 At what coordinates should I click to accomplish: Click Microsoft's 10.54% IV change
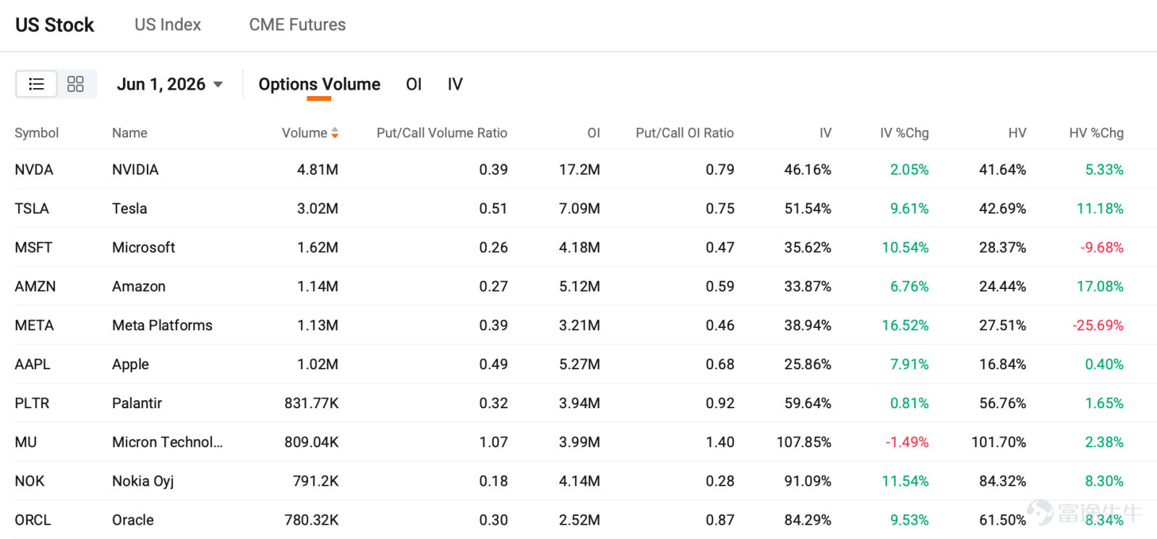(x=905, y=248)
